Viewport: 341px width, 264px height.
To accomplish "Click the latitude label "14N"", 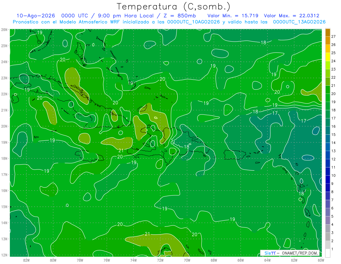I will click(x=4, y=223).
